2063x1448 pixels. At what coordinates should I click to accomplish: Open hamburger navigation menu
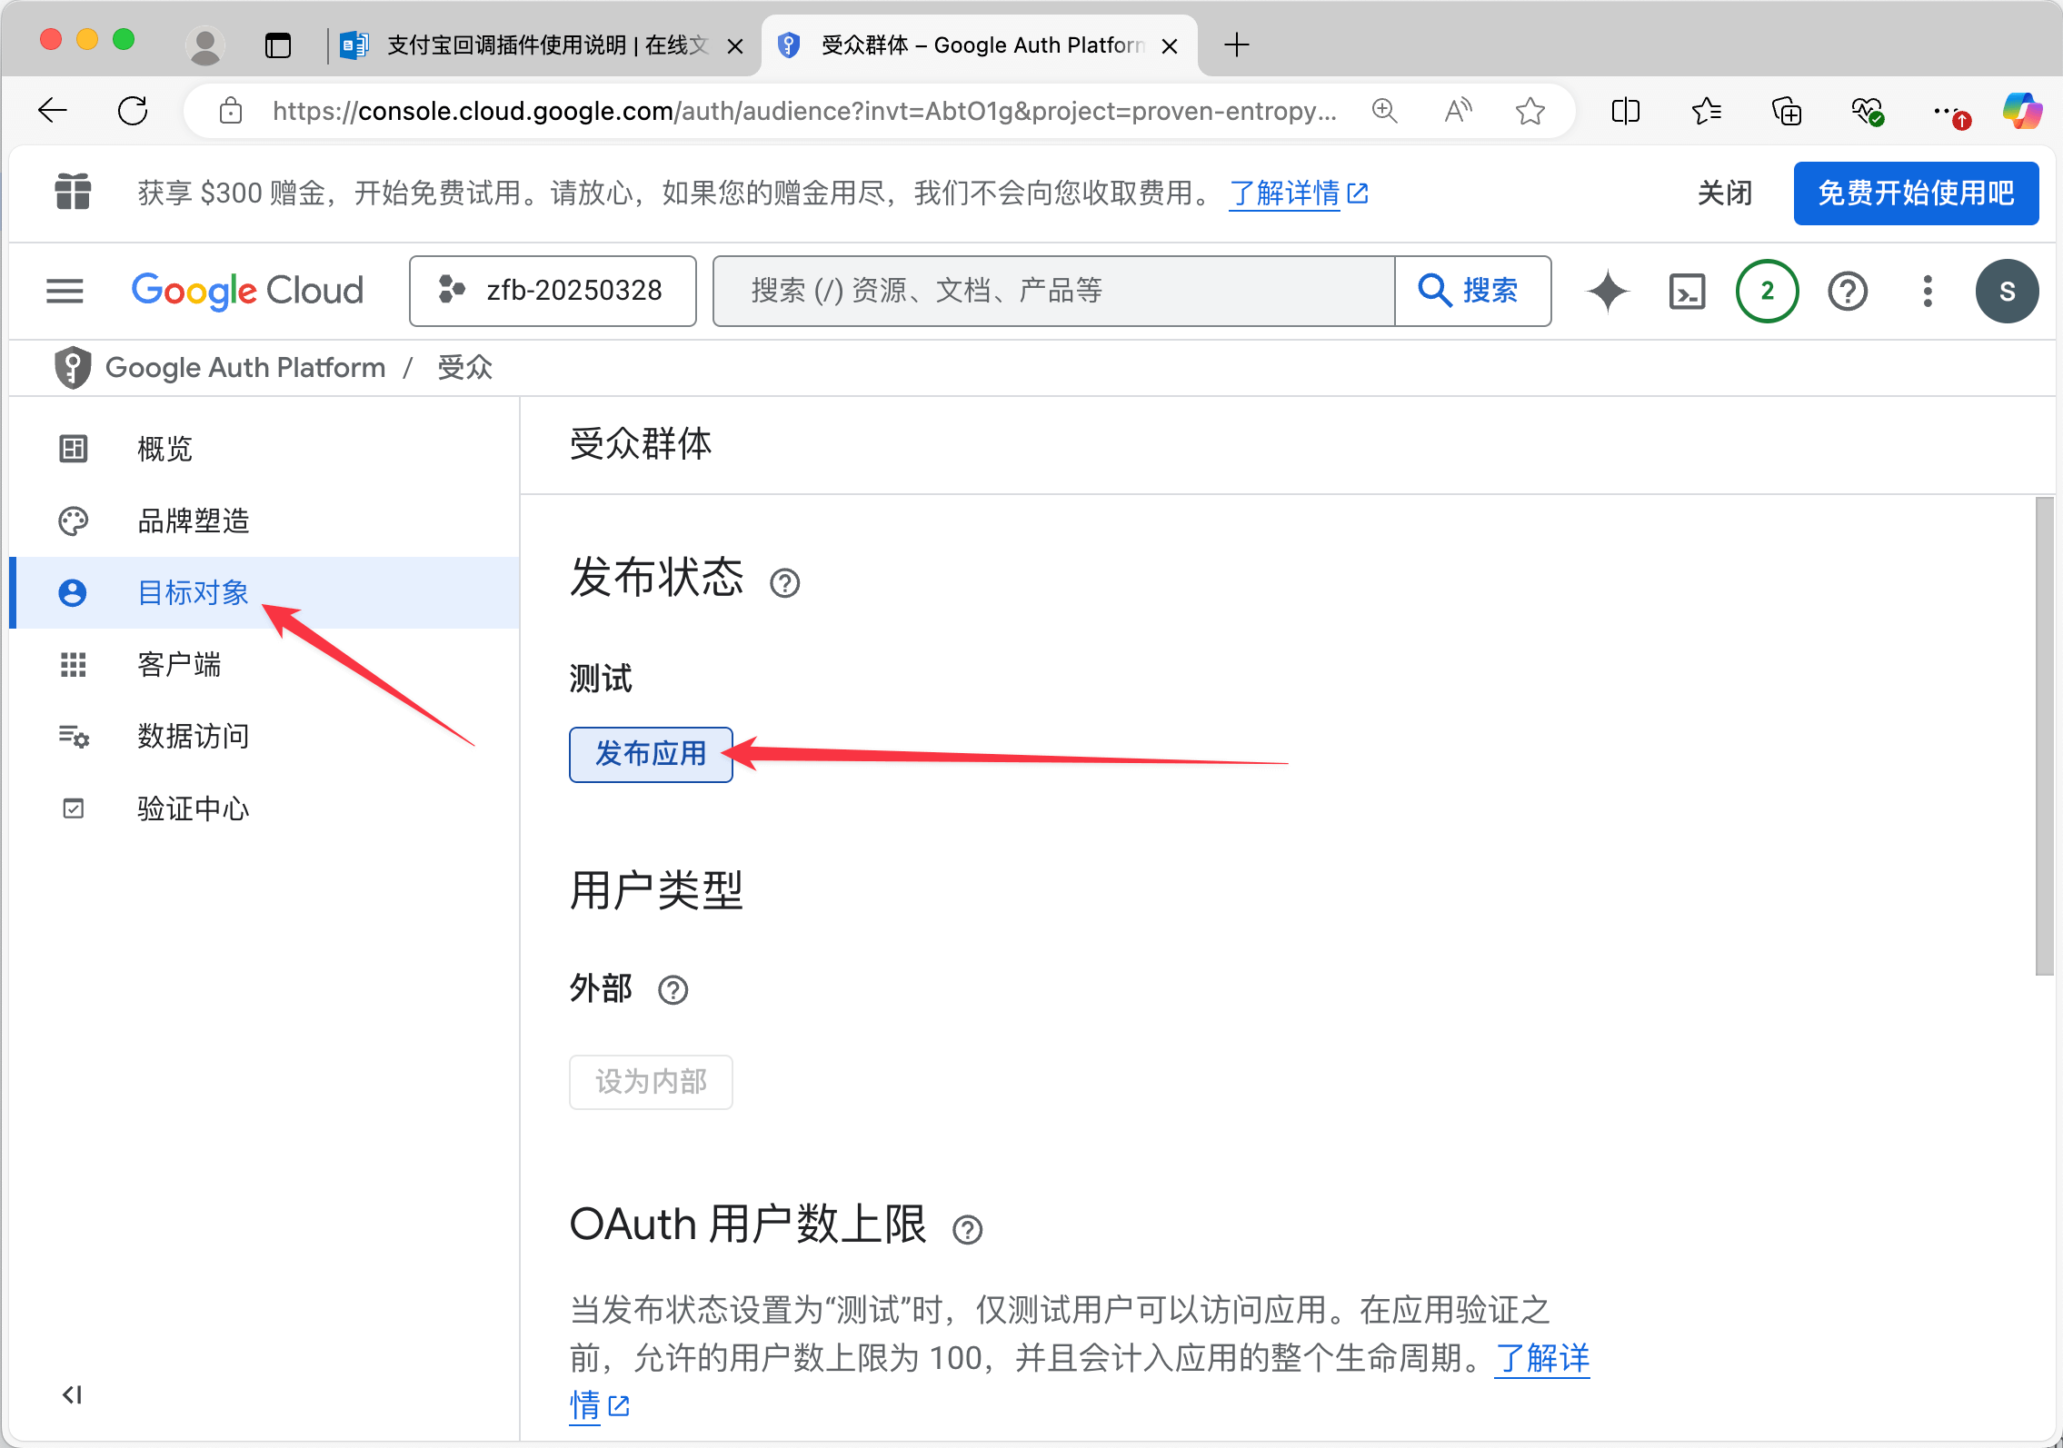tap(65, 292)
